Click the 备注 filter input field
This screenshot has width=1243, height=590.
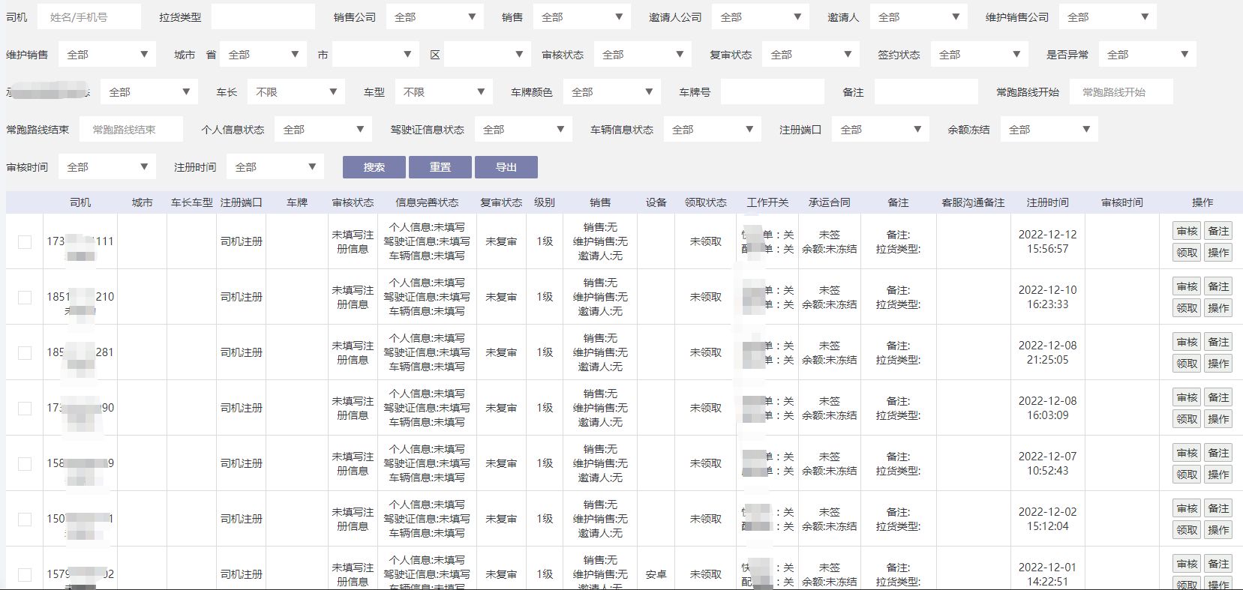[x=926, y=91]
